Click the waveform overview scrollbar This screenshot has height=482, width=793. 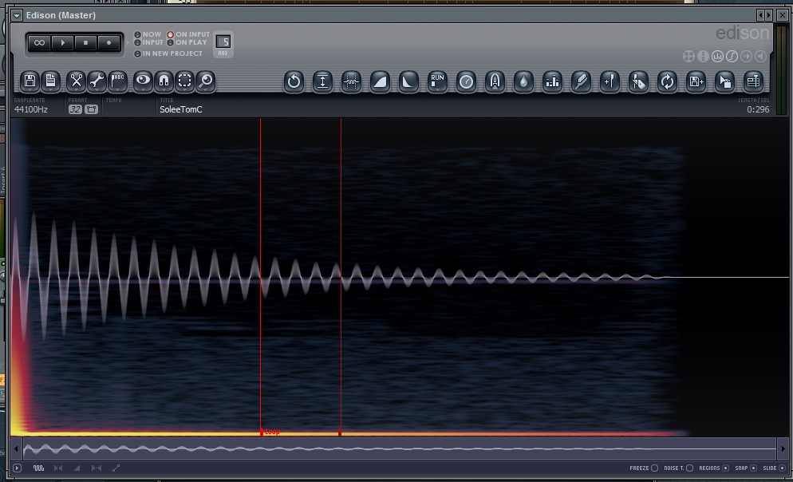pyautogui.click(x=400, y=448)
